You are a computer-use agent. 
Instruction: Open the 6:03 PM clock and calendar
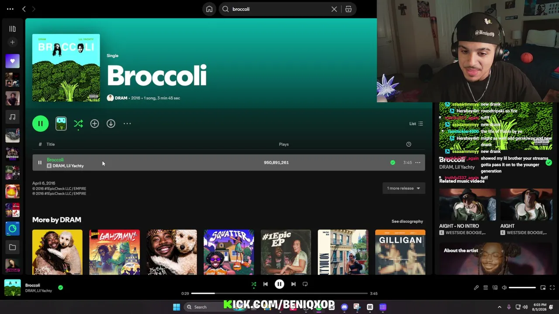click(539, 307)
